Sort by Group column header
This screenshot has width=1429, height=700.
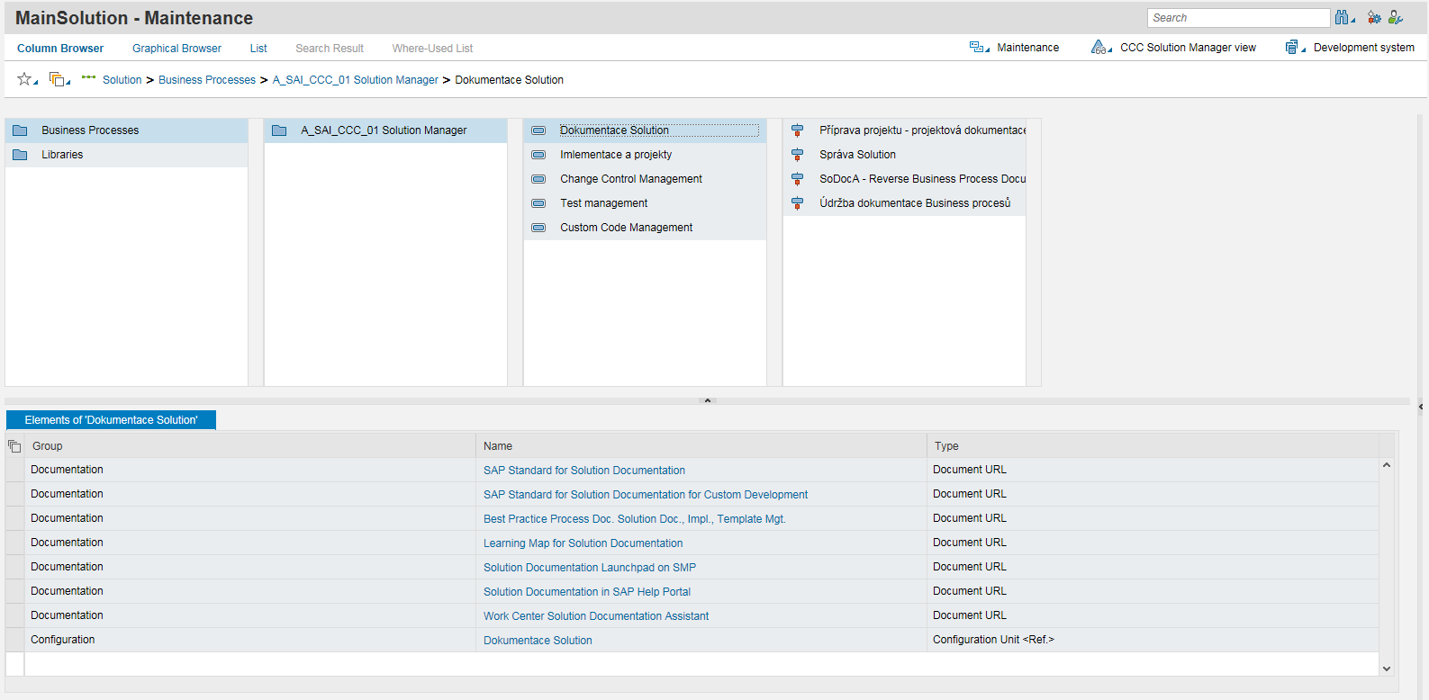(250, 446)
